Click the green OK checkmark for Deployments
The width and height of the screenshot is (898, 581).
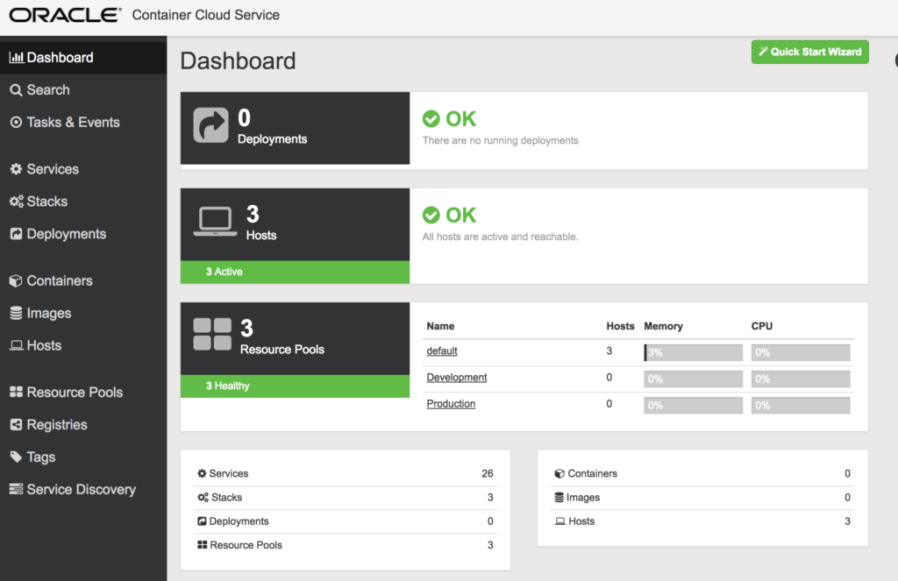pyautogui.click(x=431, y=119)
